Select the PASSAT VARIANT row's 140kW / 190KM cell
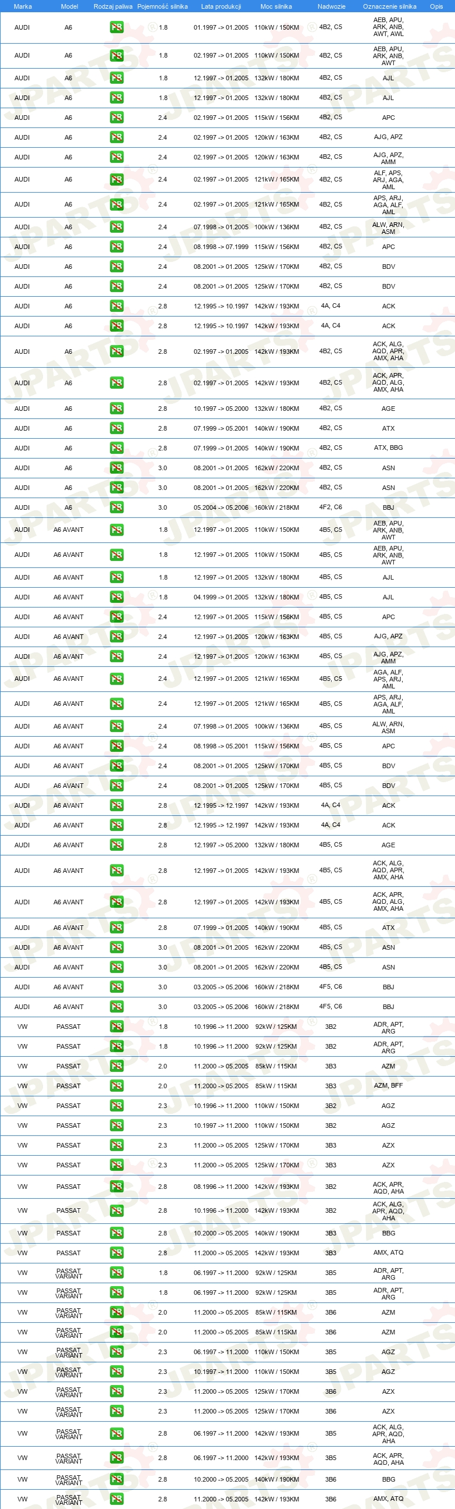The image size is (455, 1509). (x=277, y=1479)
